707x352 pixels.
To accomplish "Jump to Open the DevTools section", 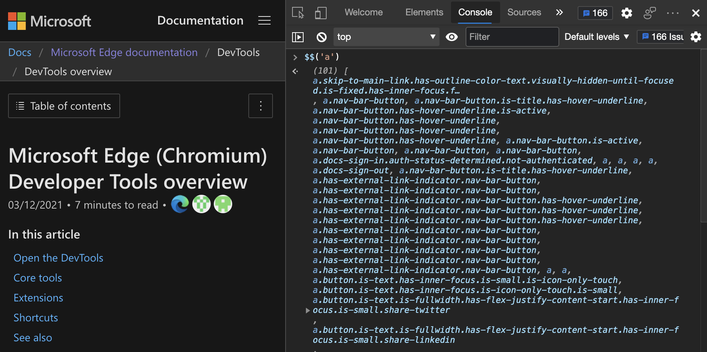I will pos(58,258).
